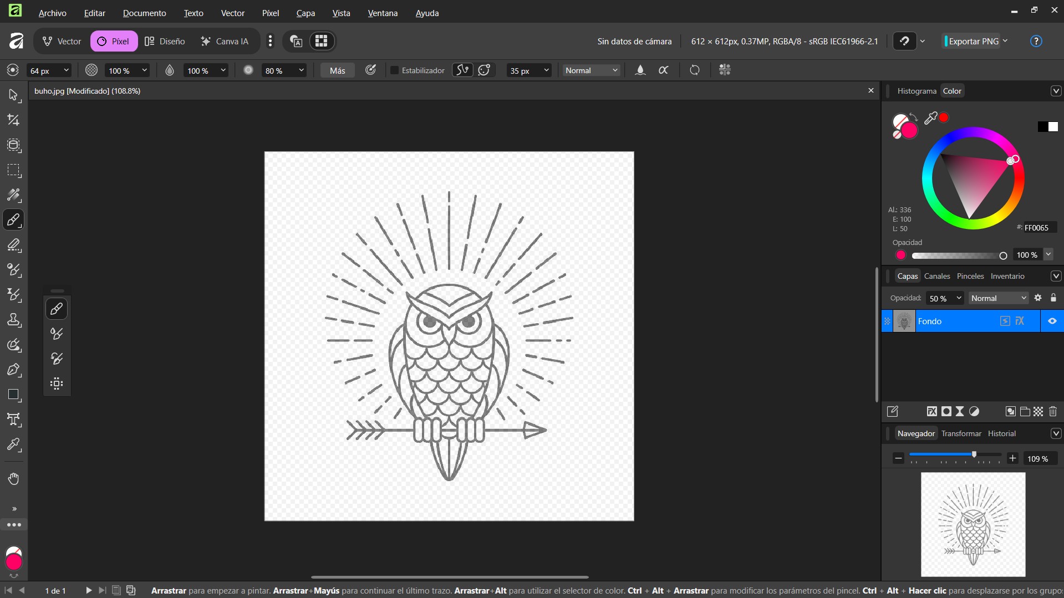Add a new pixel layer

(x=1038, y=411)
